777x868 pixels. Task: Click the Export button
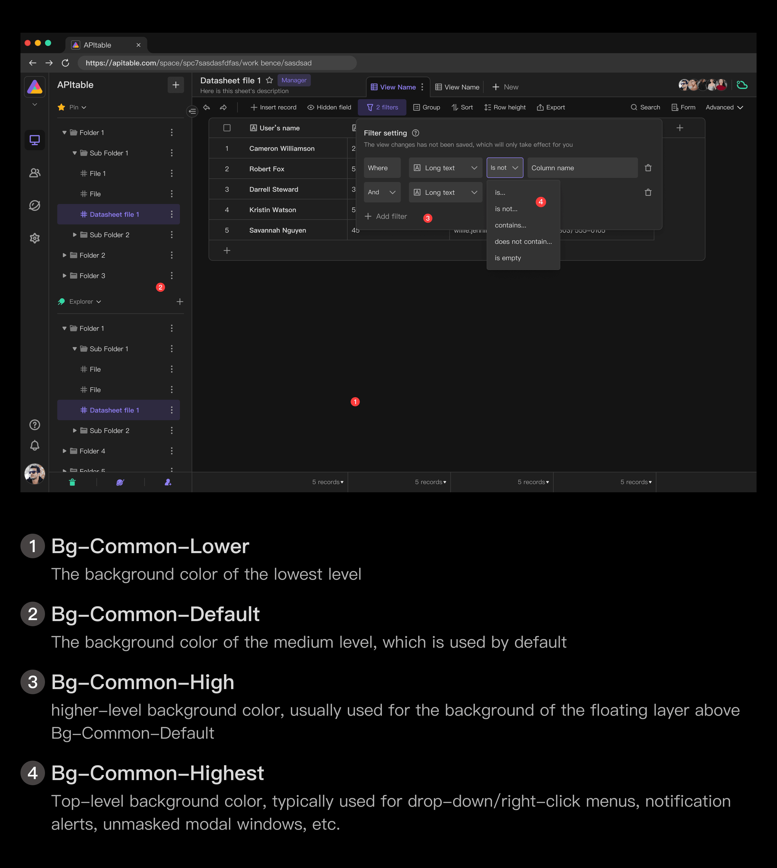tap(551, 108)
